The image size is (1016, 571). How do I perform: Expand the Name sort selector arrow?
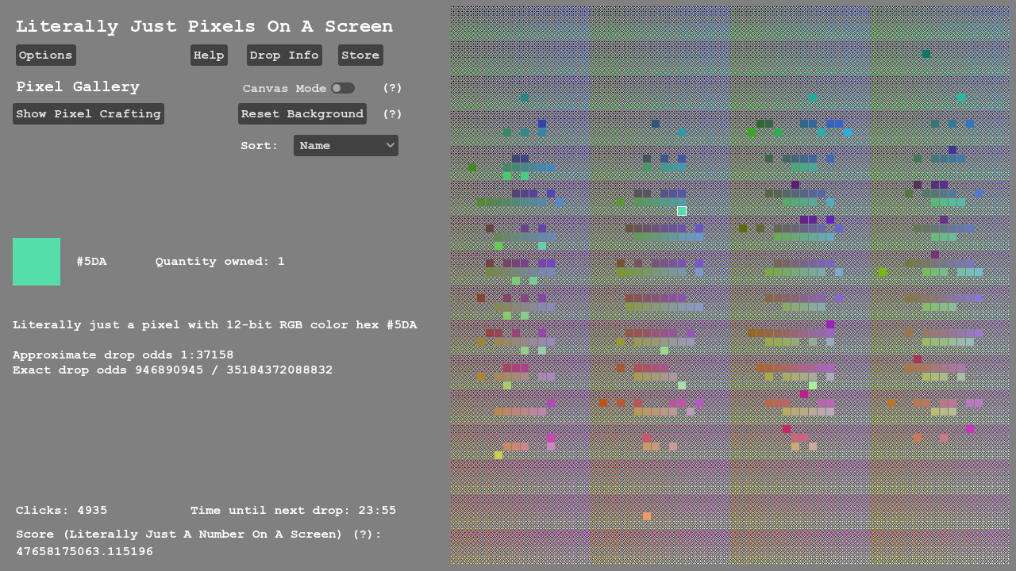pyautogui.click(x=389, y=145)
